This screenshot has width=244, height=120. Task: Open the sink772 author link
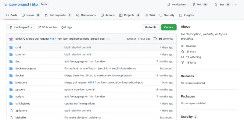pyautogui.click(x=20, y=39)
